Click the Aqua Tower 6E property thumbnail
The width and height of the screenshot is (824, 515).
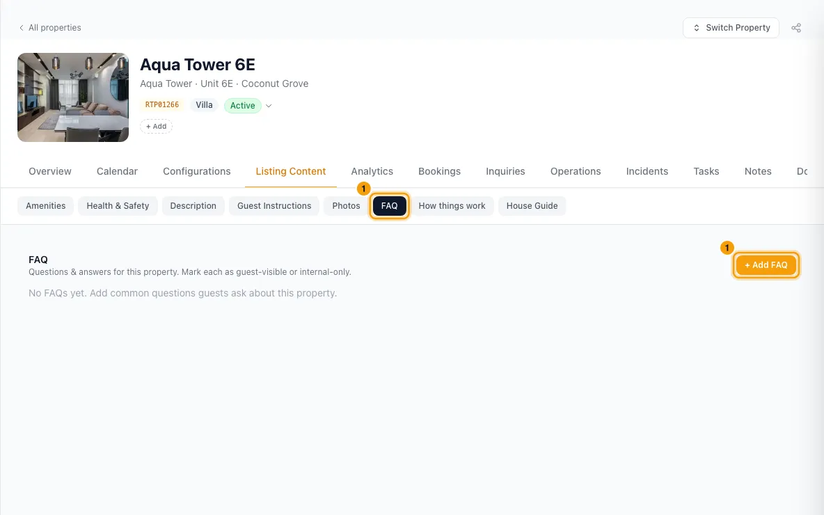click(x=73, y=97)
